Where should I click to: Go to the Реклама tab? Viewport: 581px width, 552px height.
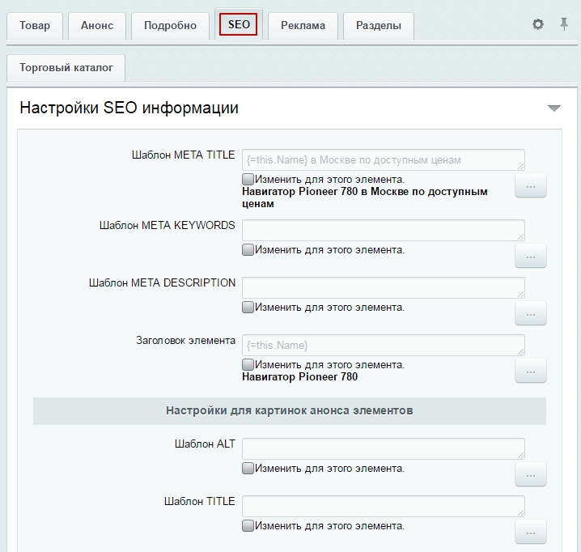303,26
